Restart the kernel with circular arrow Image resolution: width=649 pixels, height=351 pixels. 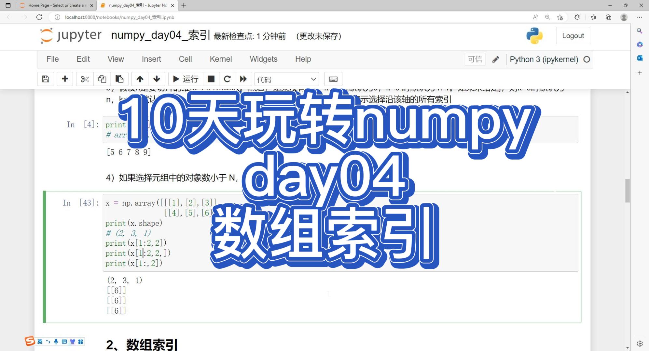coord(227,79)
